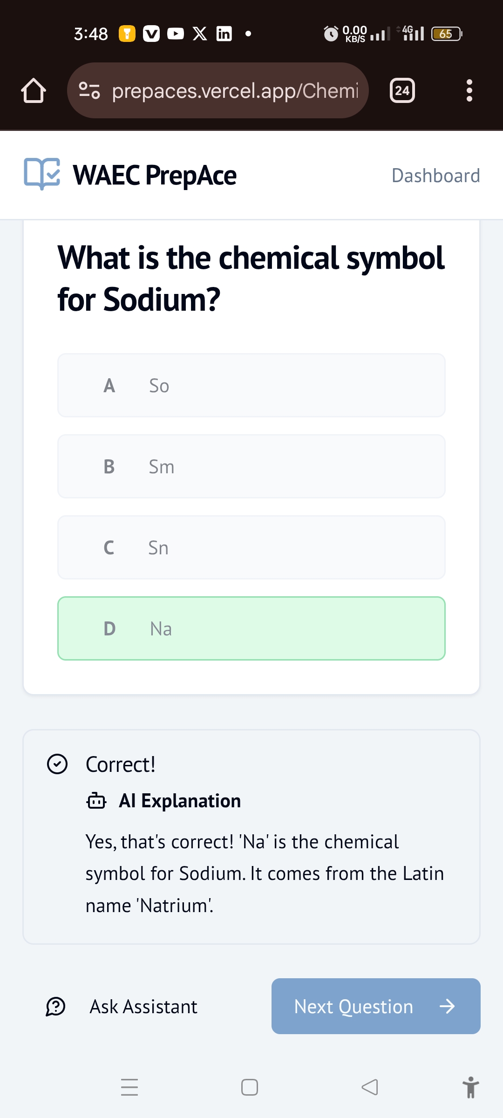Open the tab switcher showing 24 tabs

pyautogui.click(x=402, y=90)
